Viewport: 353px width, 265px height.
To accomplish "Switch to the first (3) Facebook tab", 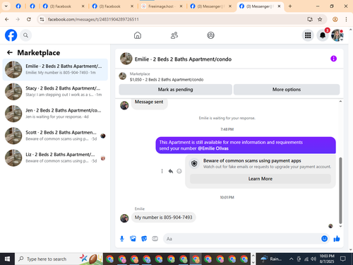I will (64, 6).
